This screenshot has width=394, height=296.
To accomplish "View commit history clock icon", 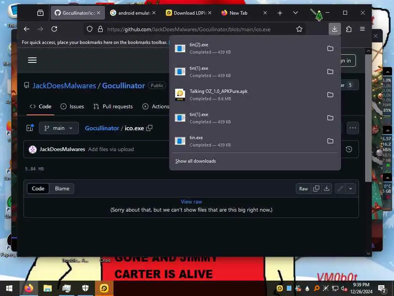I will 349,149.
